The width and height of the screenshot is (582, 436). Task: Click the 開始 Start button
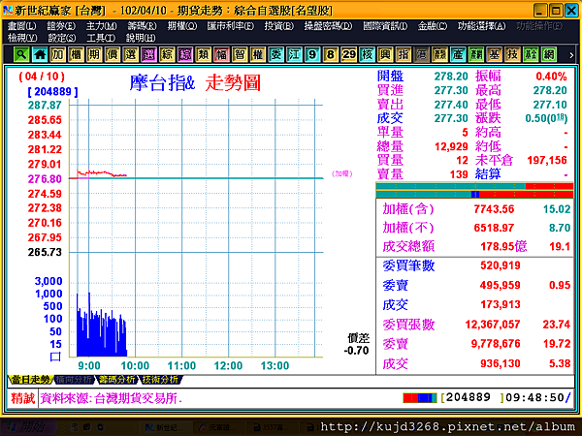pyautogui.click(x=28, y=427)
